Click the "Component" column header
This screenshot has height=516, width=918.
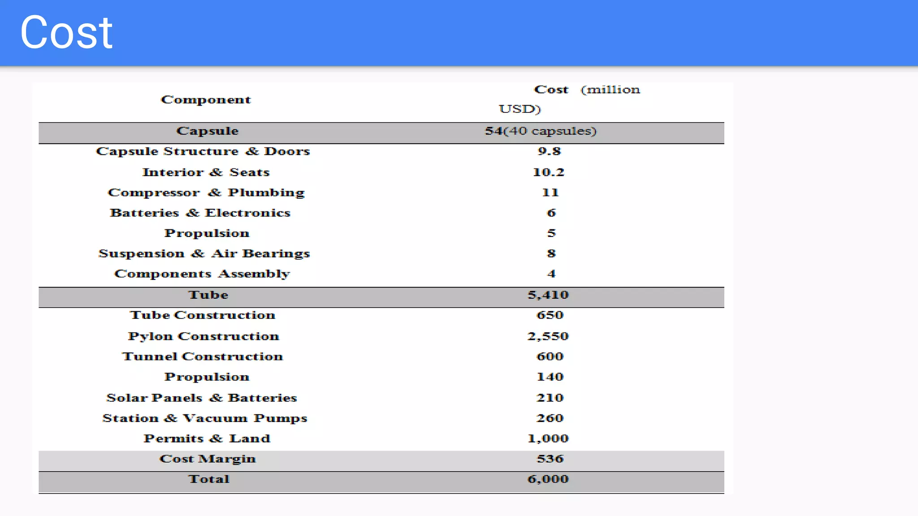206,99
